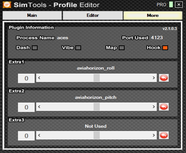Click the Extra1 slider right arrow
This screenshot has height=153, width=186.
click(x=154, y=78)
